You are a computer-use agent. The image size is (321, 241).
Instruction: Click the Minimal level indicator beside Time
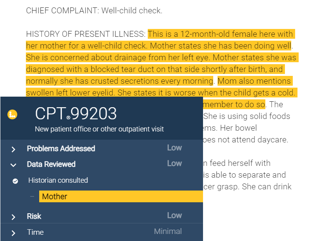[x=168, y=232]
